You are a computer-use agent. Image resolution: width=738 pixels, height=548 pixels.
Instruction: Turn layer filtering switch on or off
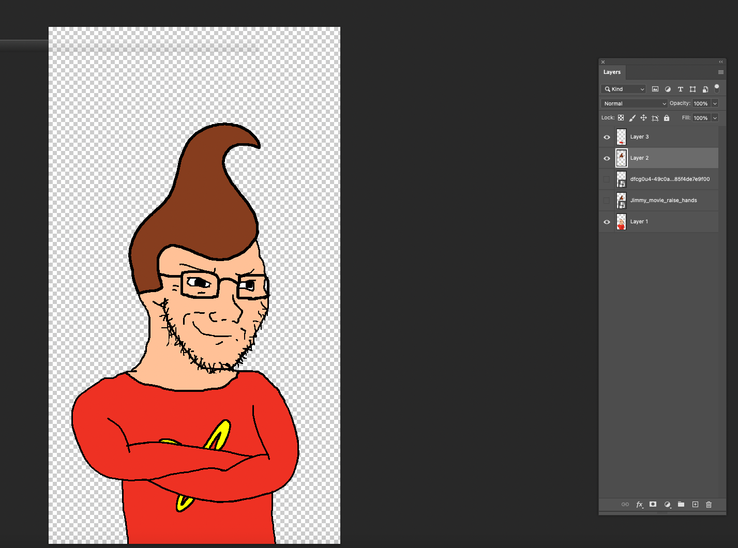[x=717, y=88]
